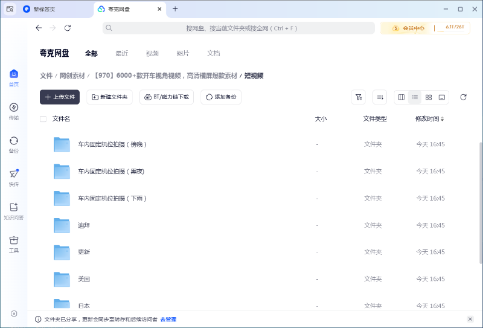The height and width of the screenshot is (328, 483).
Task: Click the folder icon of 美国
Action: tap(62, 279)
